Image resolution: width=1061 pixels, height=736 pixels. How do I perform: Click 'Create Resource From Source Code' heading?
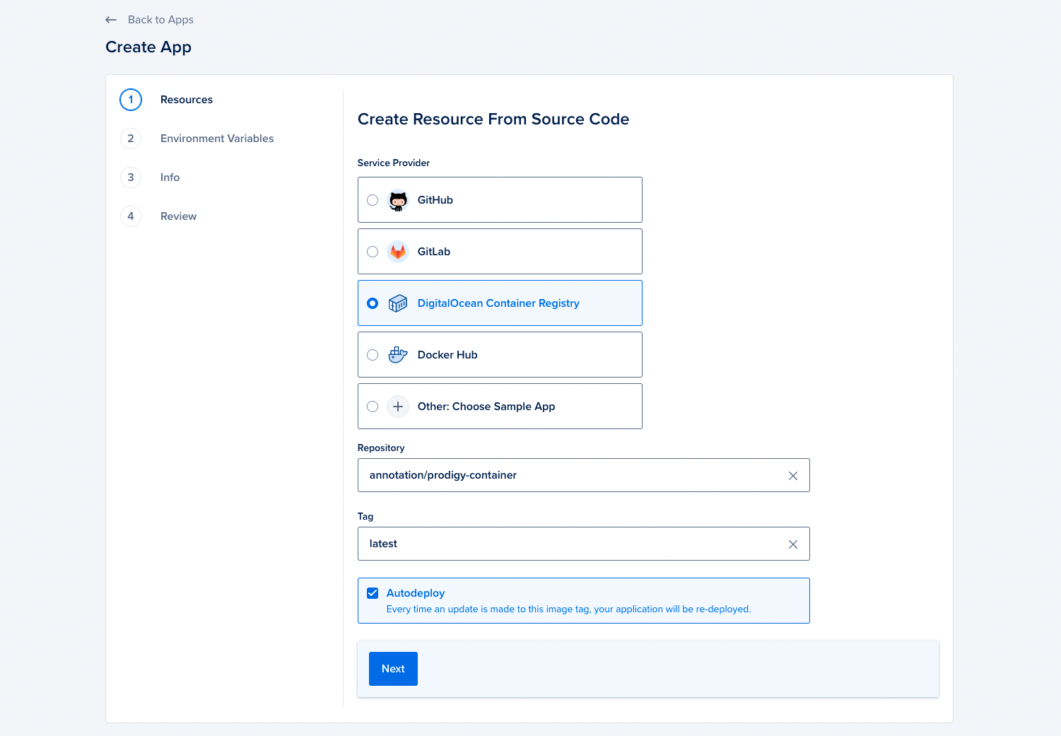tap(493, 119)
